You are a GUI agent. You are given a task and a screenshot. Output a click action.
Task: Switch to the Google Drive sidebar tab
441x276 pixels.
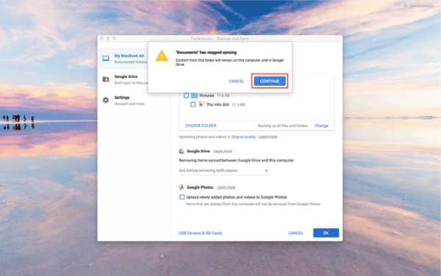[123, 79]
